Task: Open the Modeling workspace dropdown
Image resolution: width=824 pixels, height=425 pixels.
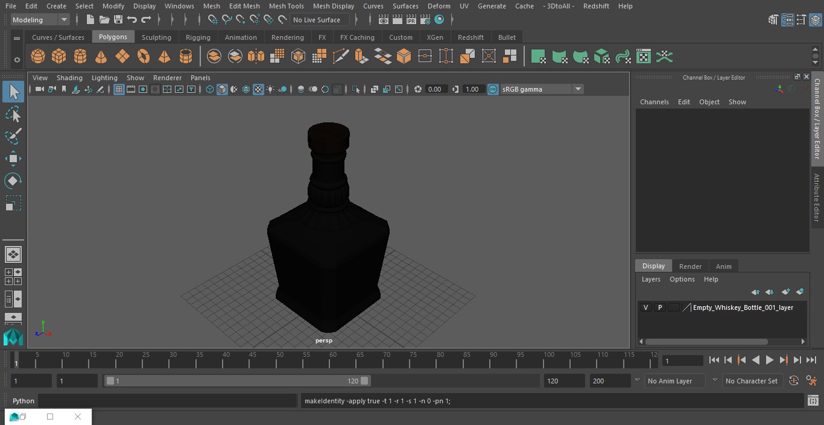Action: pyautogui.click(x=40, y=20)
